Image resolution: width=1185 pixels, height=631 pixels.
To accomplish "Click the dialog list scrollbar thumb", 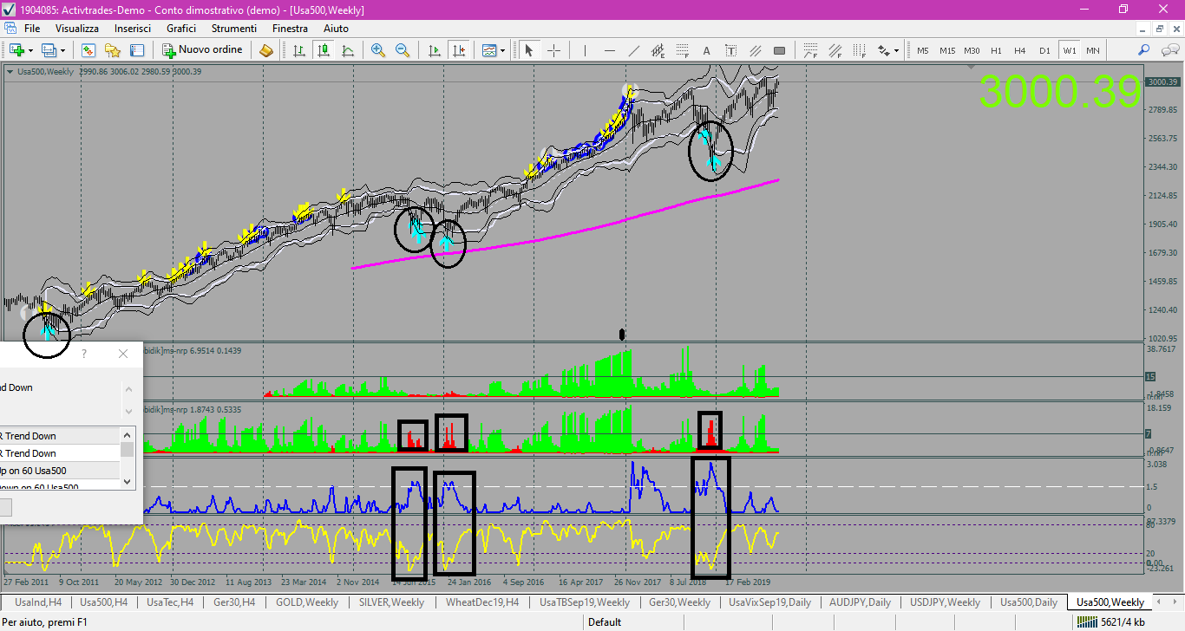I will tap(128, 449).
